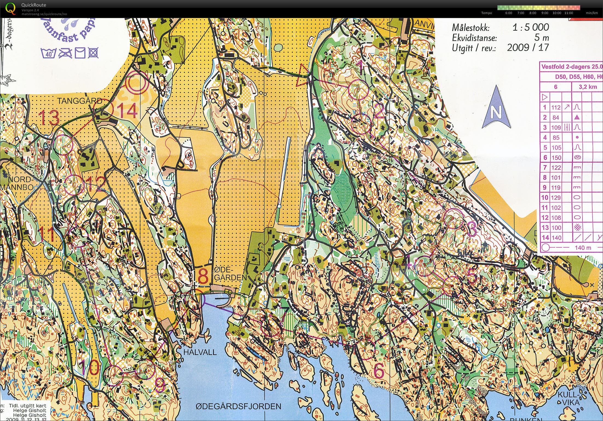Screen dimensions: 603x421
Task: Click the cross-hatched symbol in row 13
Action: coord(577,227)
